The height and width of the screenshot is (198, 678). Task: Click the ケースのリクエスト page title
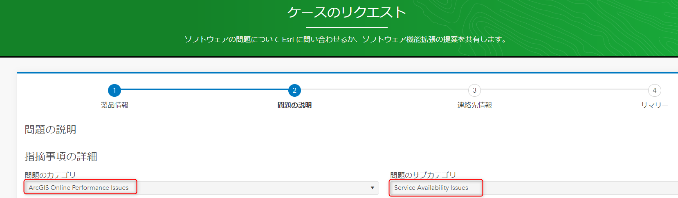tap(347, 12)
